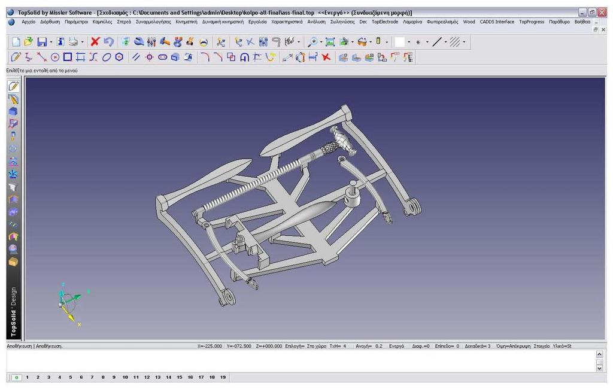Select the parallel lines tool
613x392 pixels.
[x=136, y=57]
